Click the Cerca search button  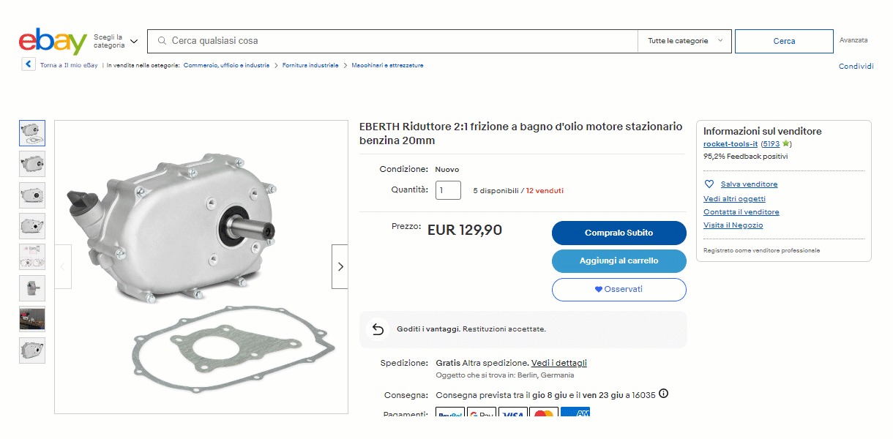pos(784,41)
